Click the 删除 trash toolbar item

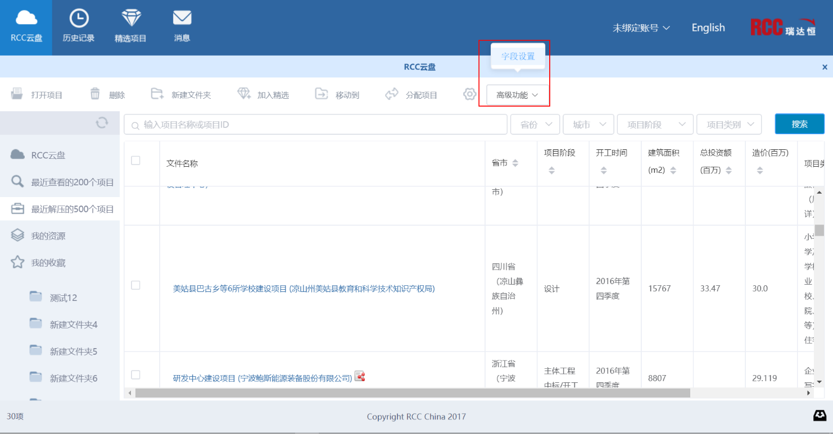coord(107,95)
